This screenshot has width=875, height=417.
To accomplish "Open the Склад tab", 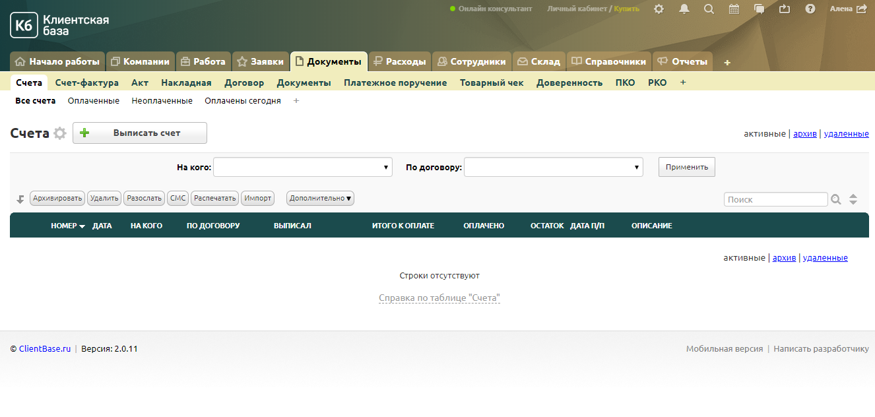I will tap(539, 61).
